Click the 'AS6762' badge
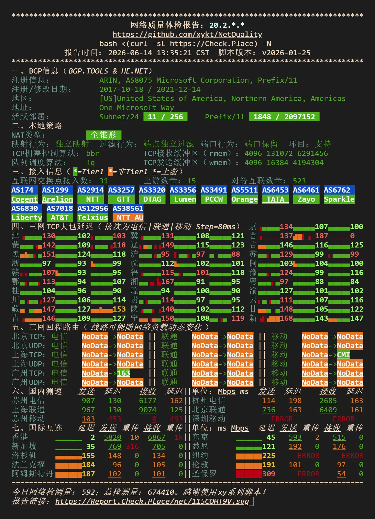Image resolution: width=375 pixels, height=519 pixels. coord(339,190)
